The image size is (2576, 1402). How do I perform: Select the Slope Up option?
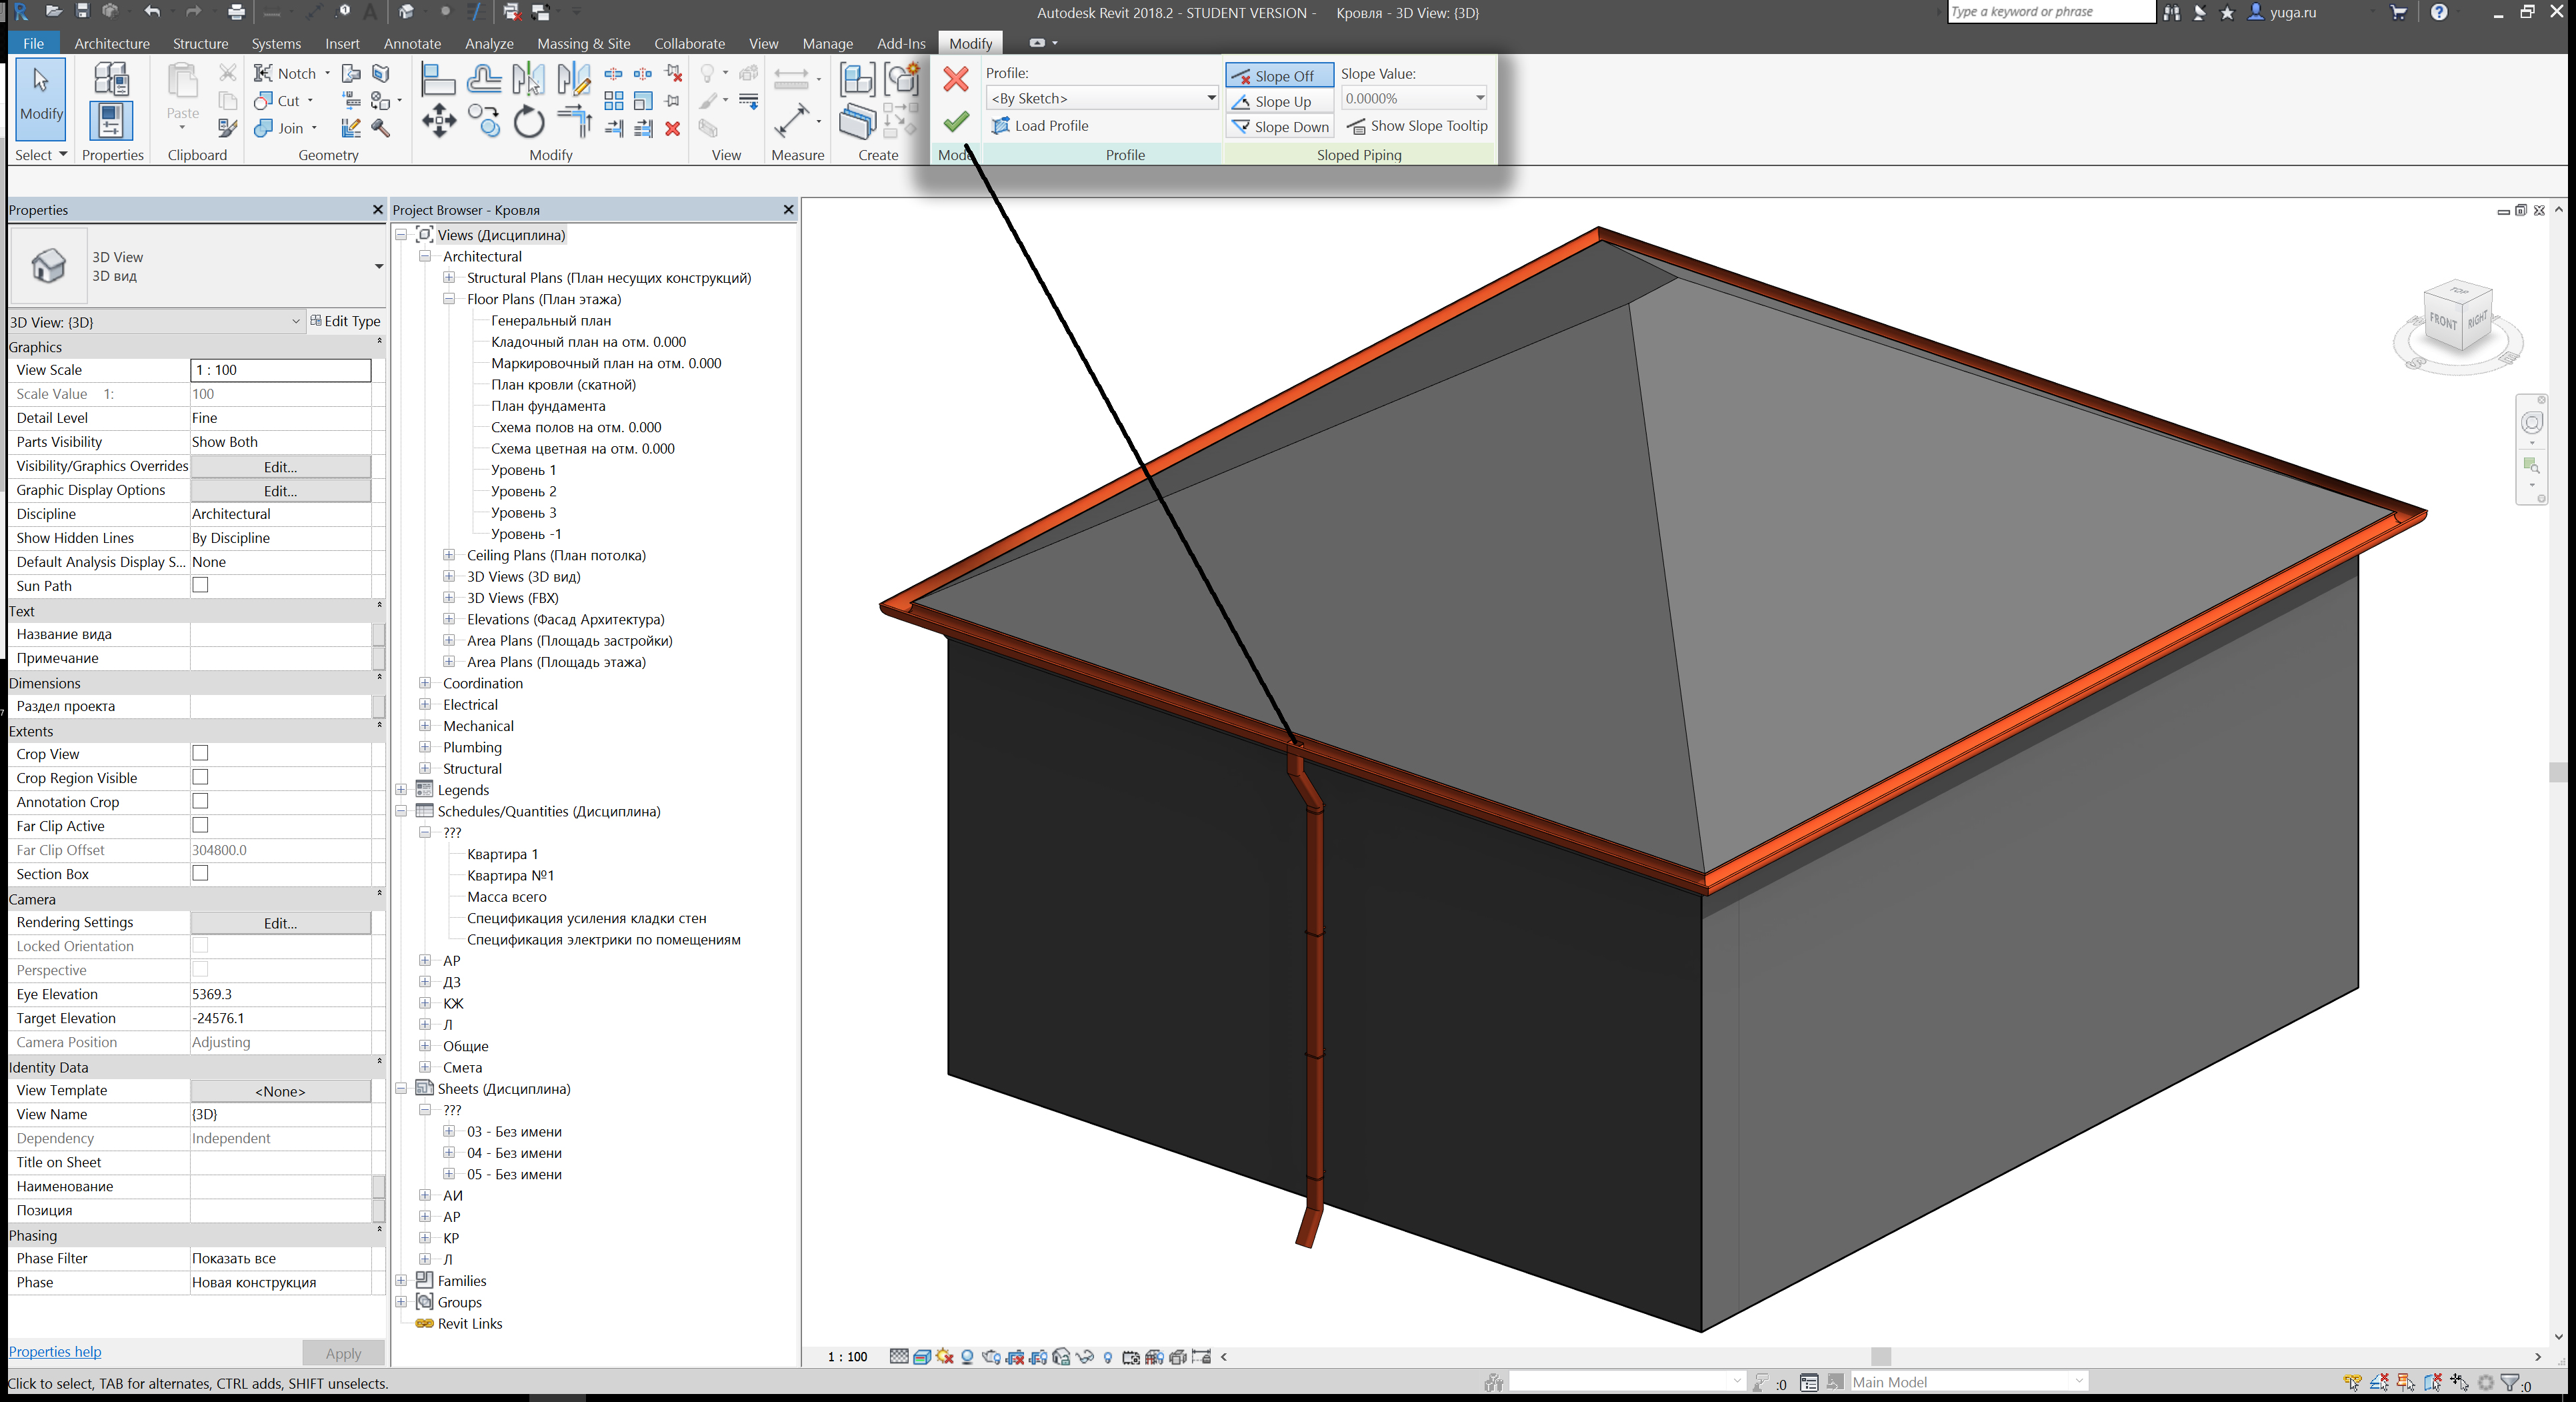(x=1280, y=101)
